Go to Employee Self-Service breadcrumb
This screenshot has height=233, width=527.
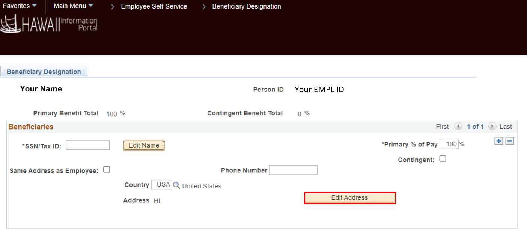coord(154,6)
